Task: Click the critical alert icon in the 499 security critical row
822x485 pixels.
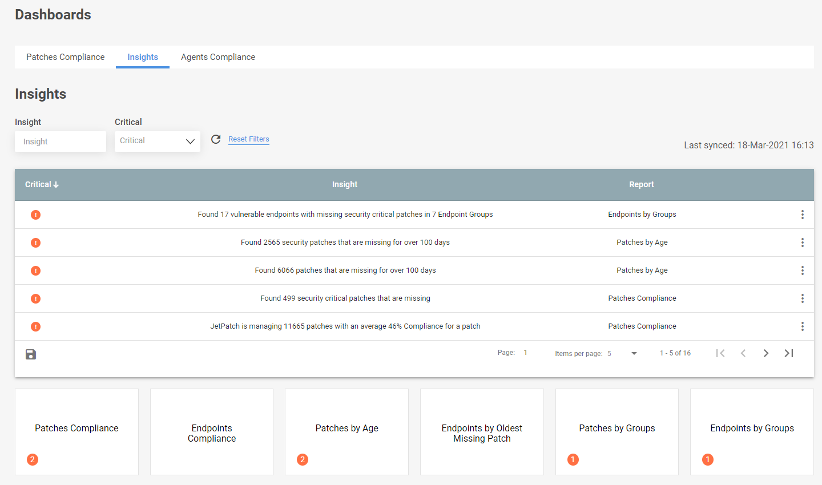Action: click(35, 298)
